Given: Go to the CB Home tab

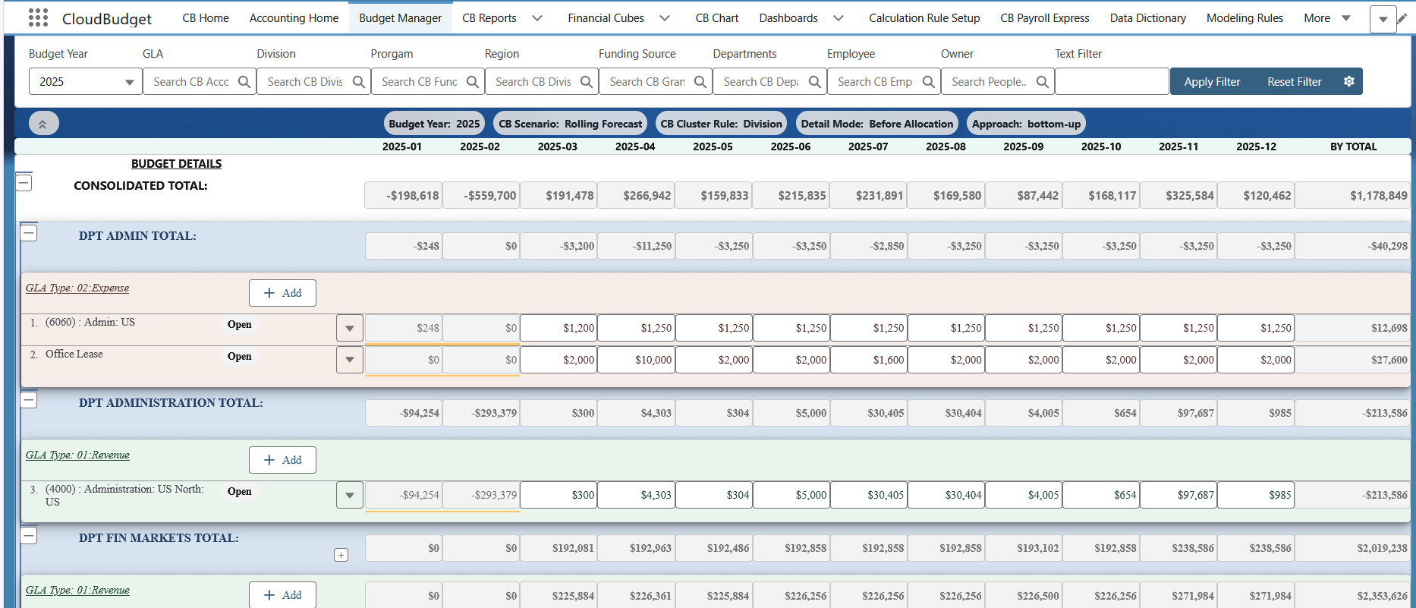Looking at the screenshot, I should pos(206,18).
